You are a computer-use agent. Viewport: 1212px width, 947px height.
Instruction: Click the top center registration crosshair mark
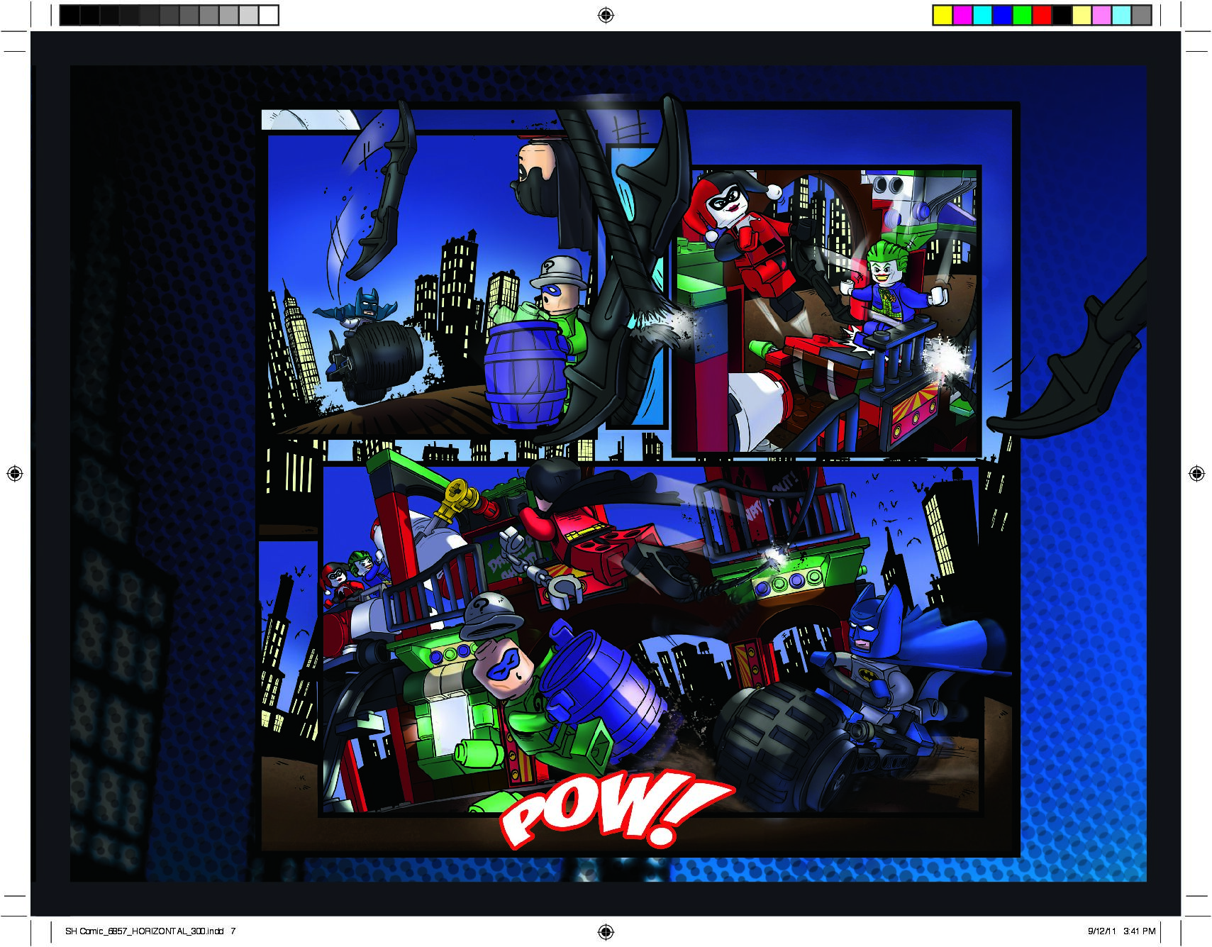pos(606,15)
